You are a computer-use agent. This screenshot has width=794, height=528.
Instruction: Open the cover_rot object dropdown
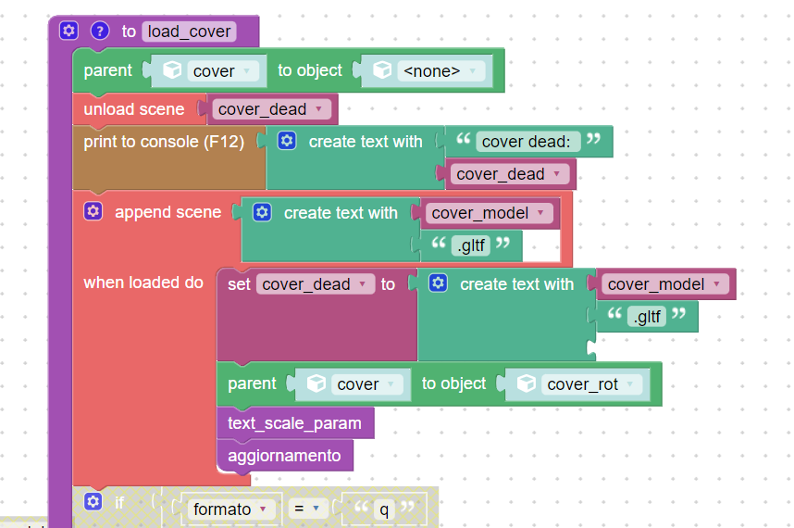point(591,384)
